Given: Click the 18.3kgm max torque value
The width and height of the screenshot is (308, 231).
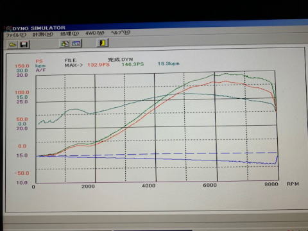Looking at the screenshot, I should click(169, 64).
